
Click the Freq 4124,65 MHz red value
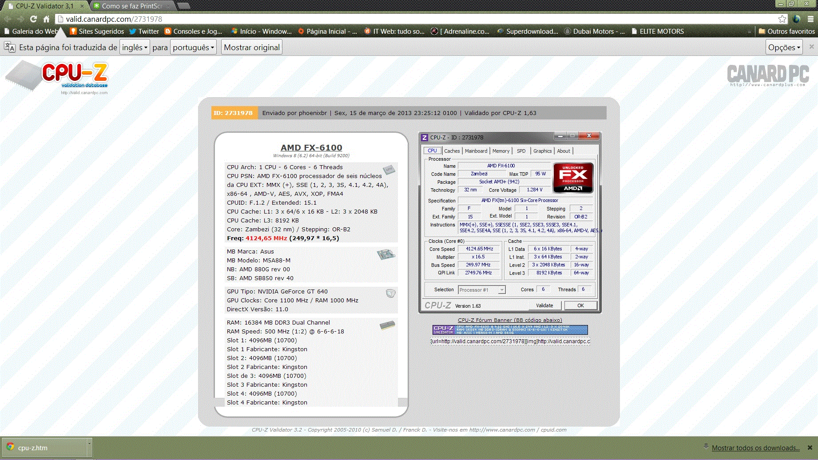(x=266, y=238)
